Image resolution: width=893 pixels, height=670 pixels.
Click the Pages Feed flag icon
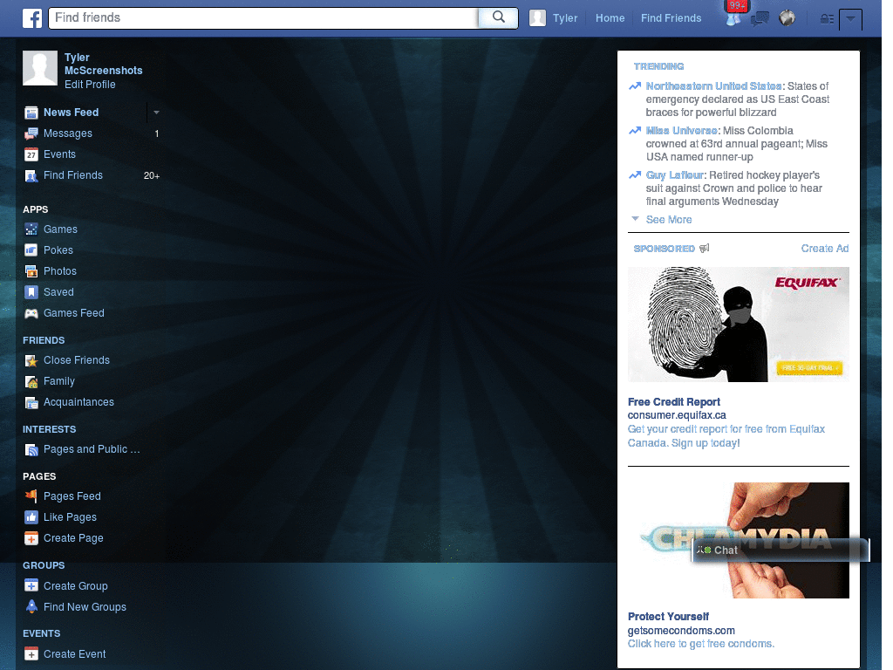(x=31, y=496)
